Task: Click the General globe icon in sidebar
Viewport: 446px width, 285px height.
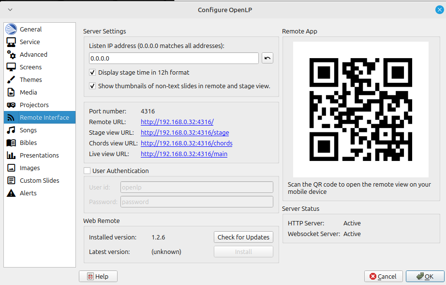Action: click(x=11, y=29)
